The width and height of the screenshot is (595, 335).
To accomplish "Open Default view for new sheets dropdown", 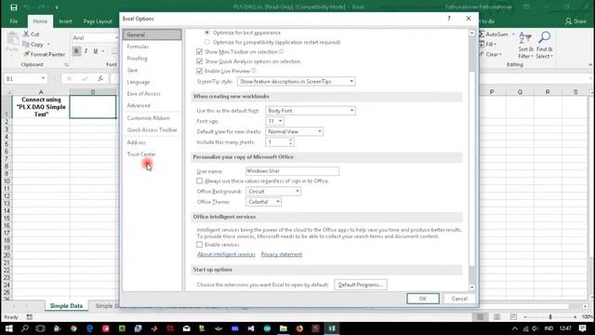I will [294, 131].
